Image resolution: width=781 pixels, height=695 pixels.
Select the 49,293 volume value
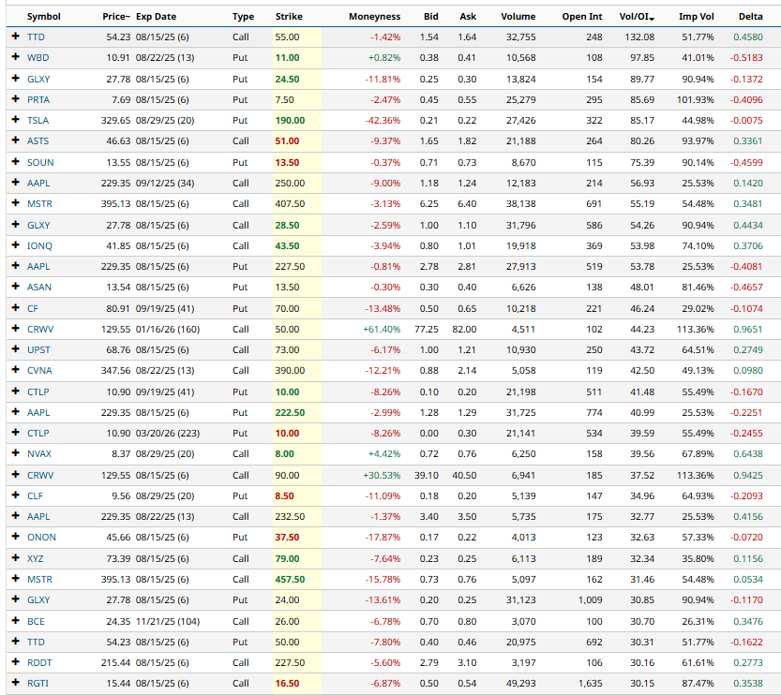pos(521,683)
